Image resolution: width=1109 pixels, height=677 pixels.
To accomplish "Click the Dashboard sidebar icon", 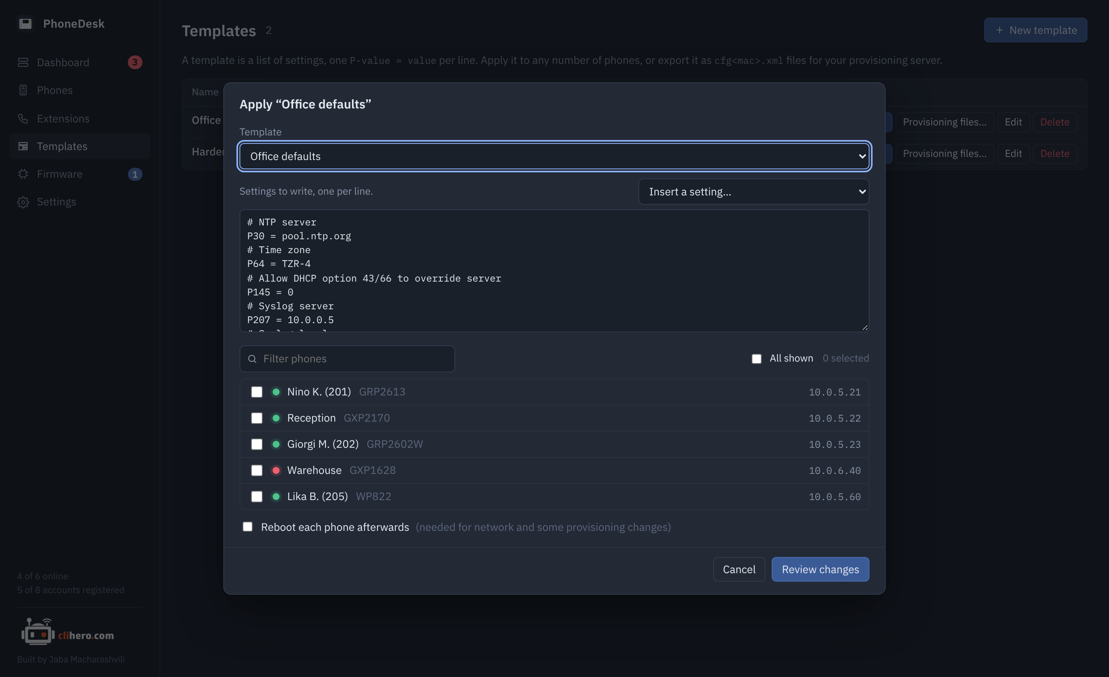I will [x=23, y=62].
